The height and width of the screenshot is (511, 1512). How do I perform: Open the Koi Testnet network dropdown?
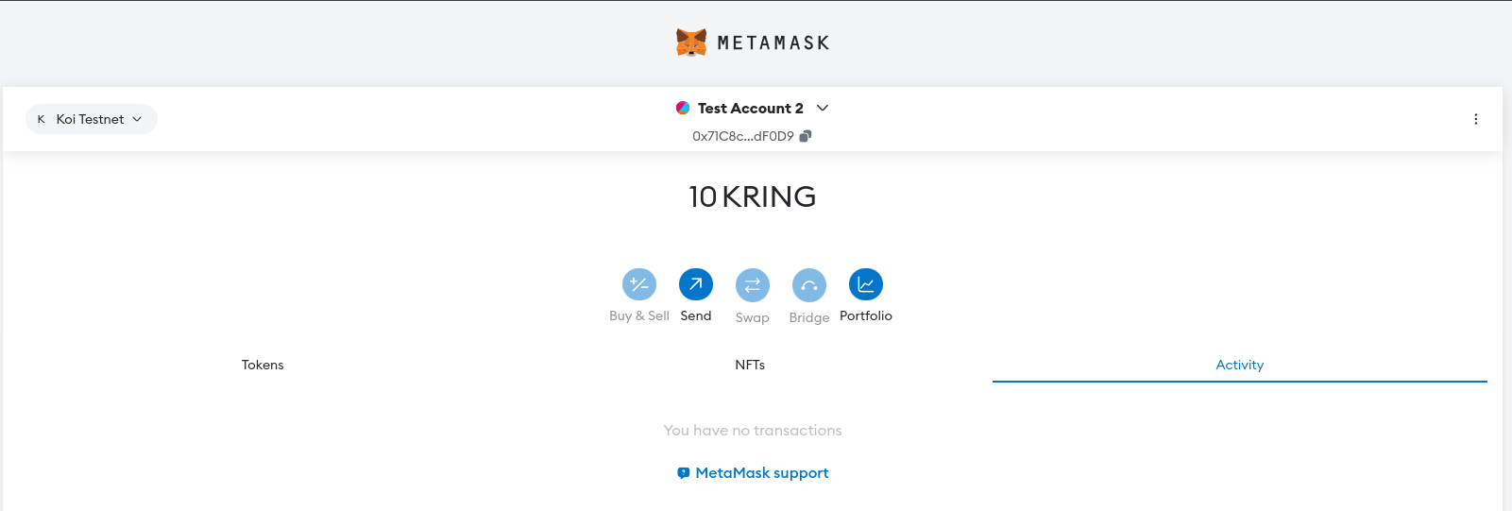click(92, 119)
